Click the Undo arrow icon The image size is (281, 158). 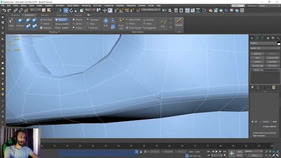[4, 11]
